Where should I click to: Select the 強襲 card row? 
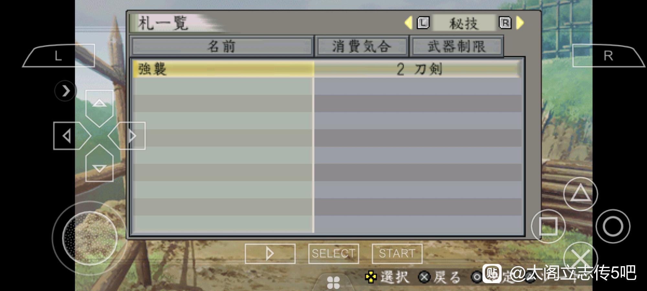point(327,69)
